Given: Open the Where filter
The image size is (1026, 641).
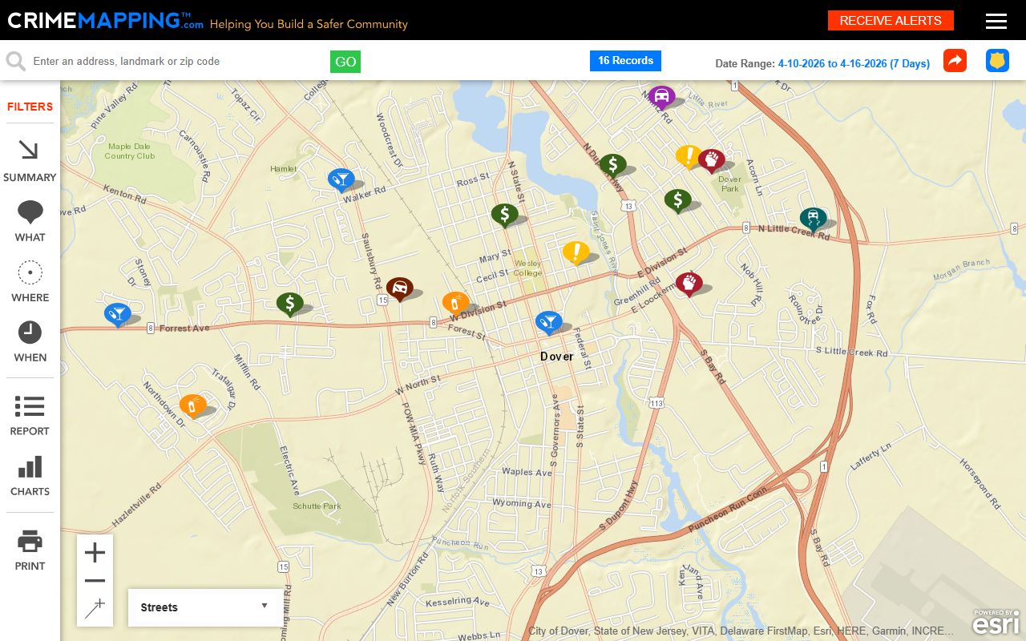Looking at the screenshot, I should [30, 281].
